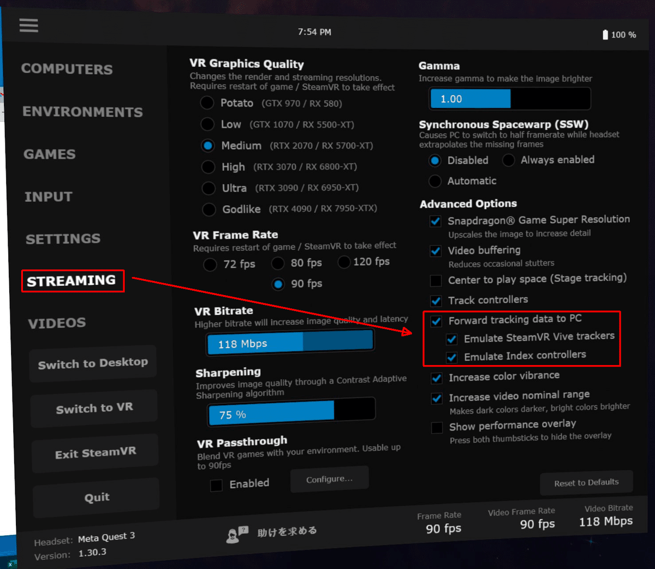Enable Center to play space
Image resolution: width=655 pixels, height=569 pixels.
tap(436, 280)
